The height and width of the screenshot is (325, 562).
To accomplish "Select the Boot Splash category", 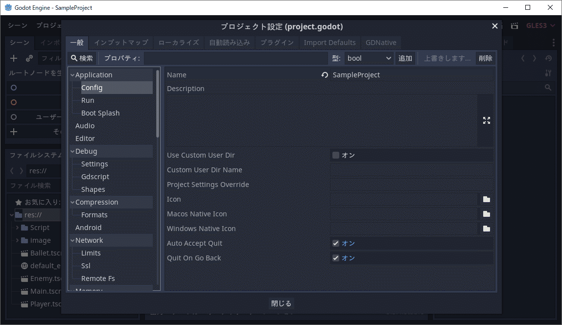I will (100, 113).
